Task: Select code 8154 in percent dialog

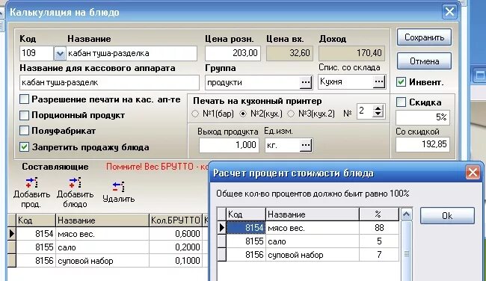Action: (246, 228)
